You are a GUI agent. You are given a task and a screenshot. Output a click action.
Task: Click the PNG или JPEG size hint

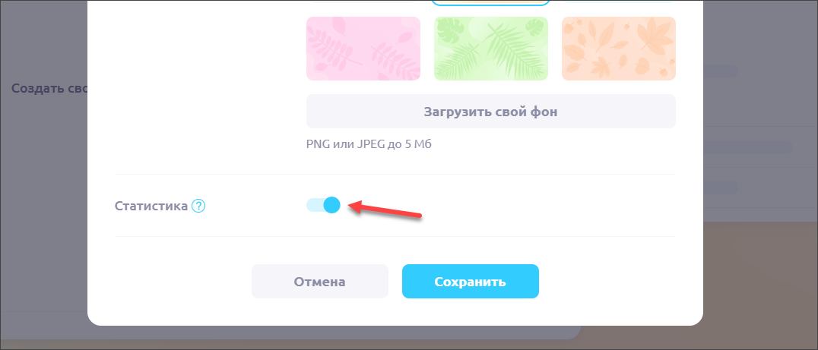point(369,144)
